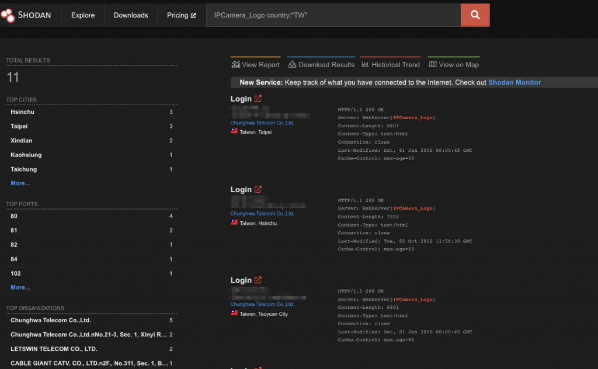Click the View Report chart icon
Image resolution: width=598 pixels, height=369 pixels.
click(x=236, y=64)
